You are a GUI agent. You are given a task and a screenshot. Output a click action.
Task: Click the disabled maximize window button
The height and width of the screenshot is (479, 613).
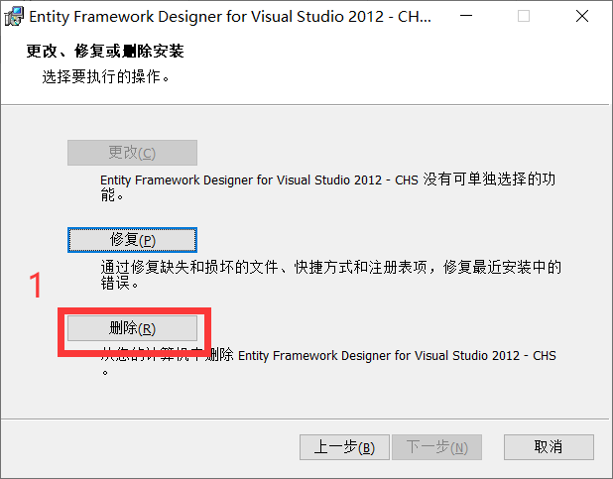click(x=524, y=16)
